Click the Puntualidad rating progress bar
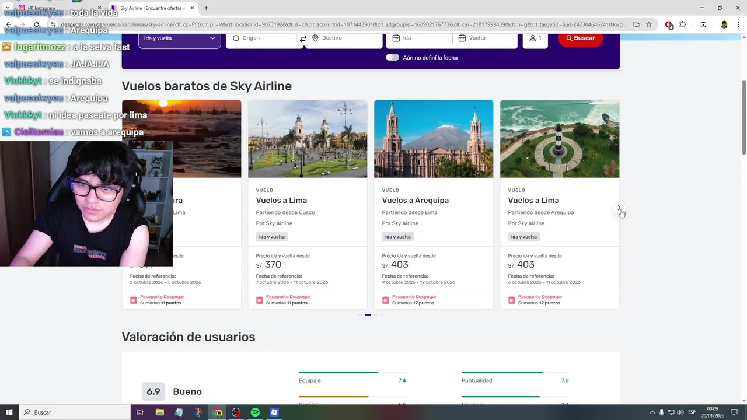 (x=515, y=372)
